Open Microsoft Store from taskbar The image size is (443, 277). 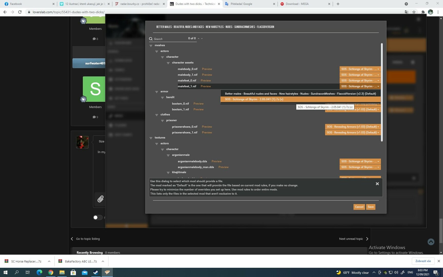click(73, 272)
